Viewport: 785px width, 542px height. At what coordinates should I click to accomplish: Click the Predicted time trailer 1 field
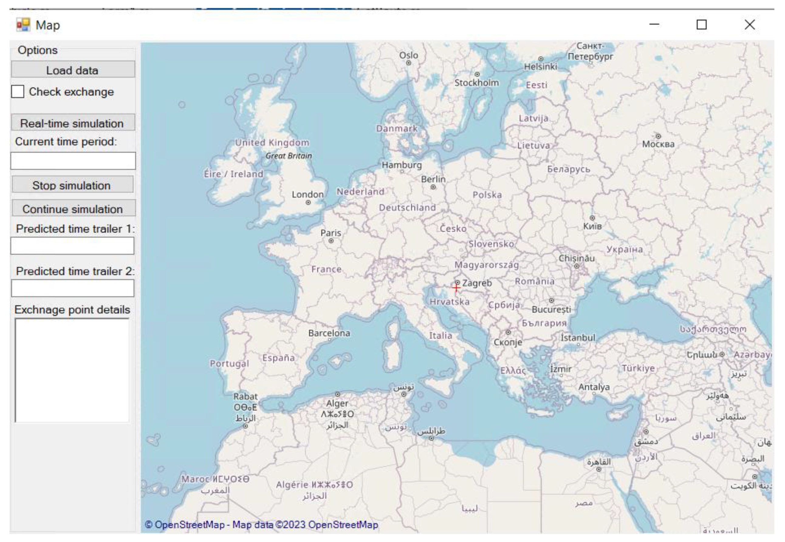72,245
